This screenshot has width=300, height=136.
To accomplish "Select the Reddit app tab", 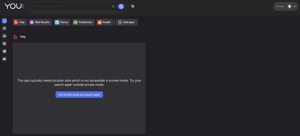I will tap(105, 22).
